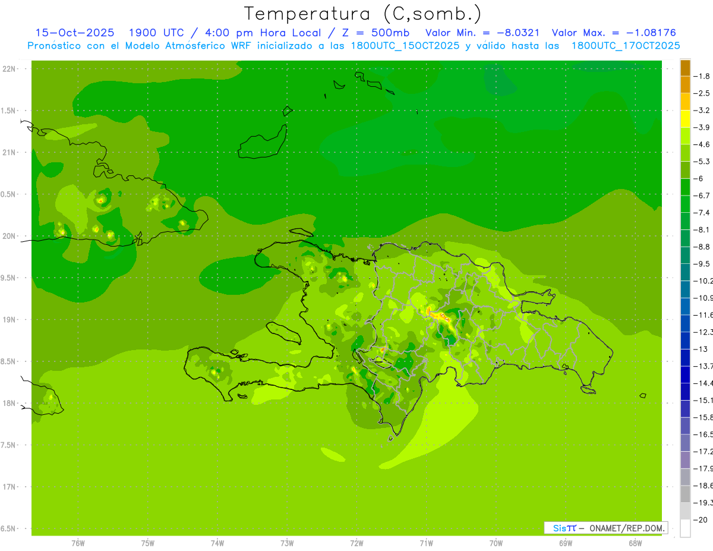Select the teal swatch between -9.5 and -10.2
713x551 pixels.
tap(685, 272)
